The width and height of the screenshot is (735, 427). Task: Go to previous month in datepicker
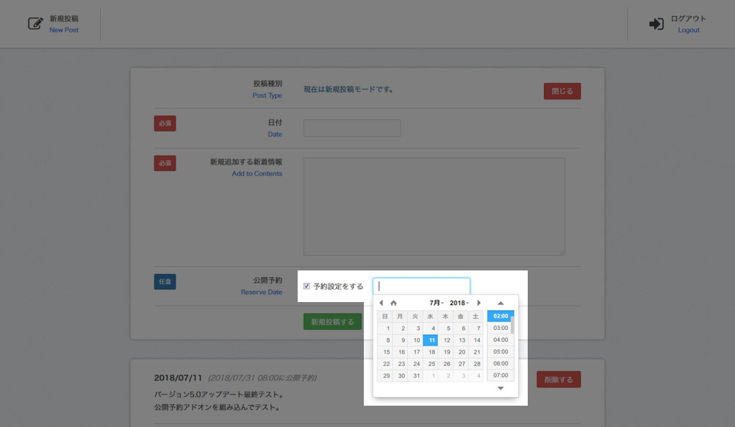[x=381, y=303]
